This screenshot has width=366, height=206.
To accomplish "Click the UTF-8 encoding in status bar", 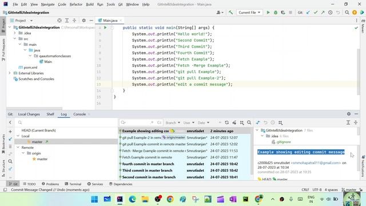I will pyautogui.click(x=317, y=189).
